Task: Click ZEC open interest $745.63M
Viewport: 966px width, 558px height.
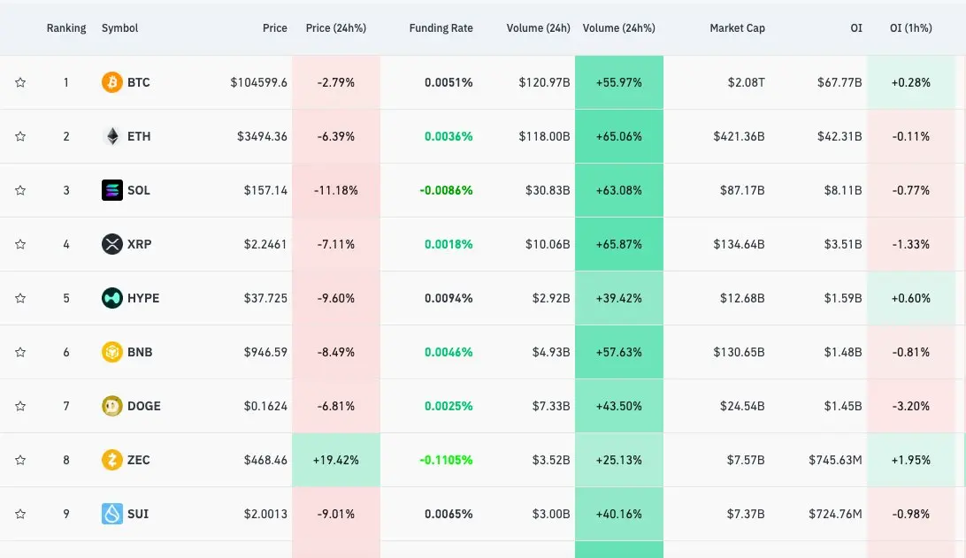Action: tap(835, 460)
